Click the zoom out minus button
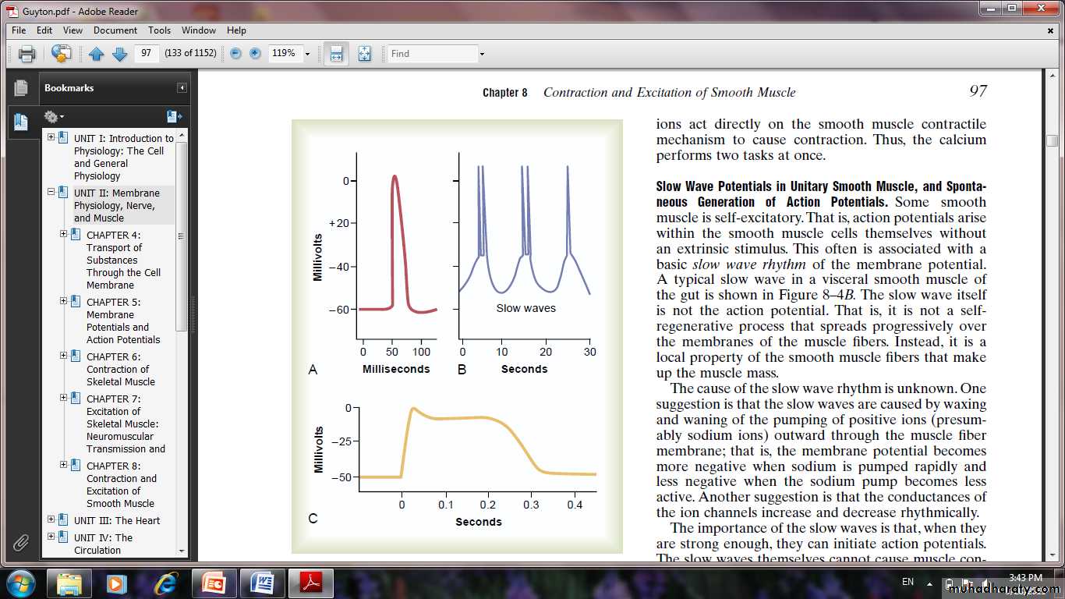This screenshot has height=599, width=1065. pyautogui.click(x=235, y=54)
